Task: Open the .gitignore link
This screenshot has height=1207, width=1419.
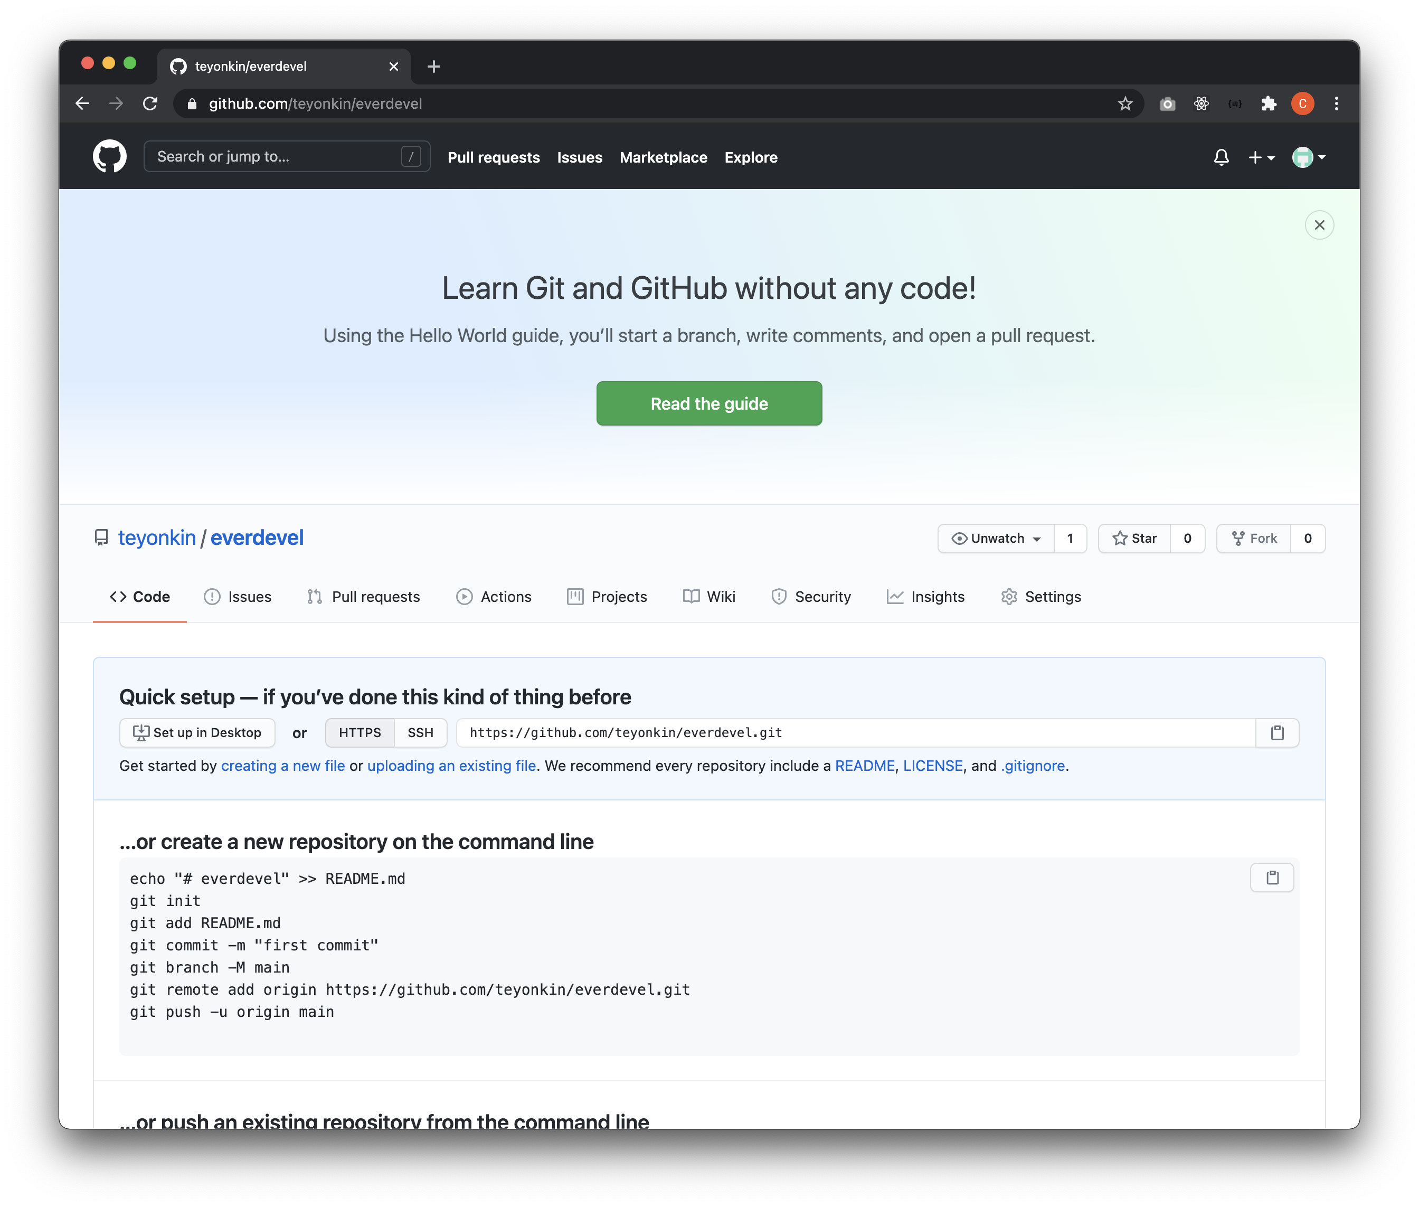Action: [1033, 766]
